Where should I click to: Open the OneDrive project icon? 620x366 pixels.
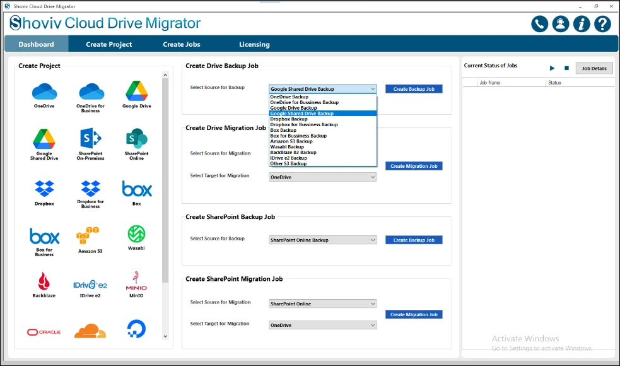44,91
